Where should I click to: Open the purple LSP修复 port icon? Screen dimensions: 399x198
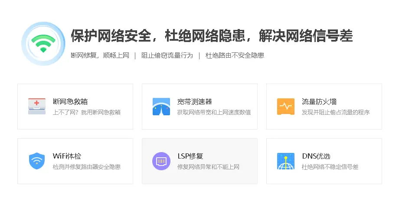[x=161, y=161]
